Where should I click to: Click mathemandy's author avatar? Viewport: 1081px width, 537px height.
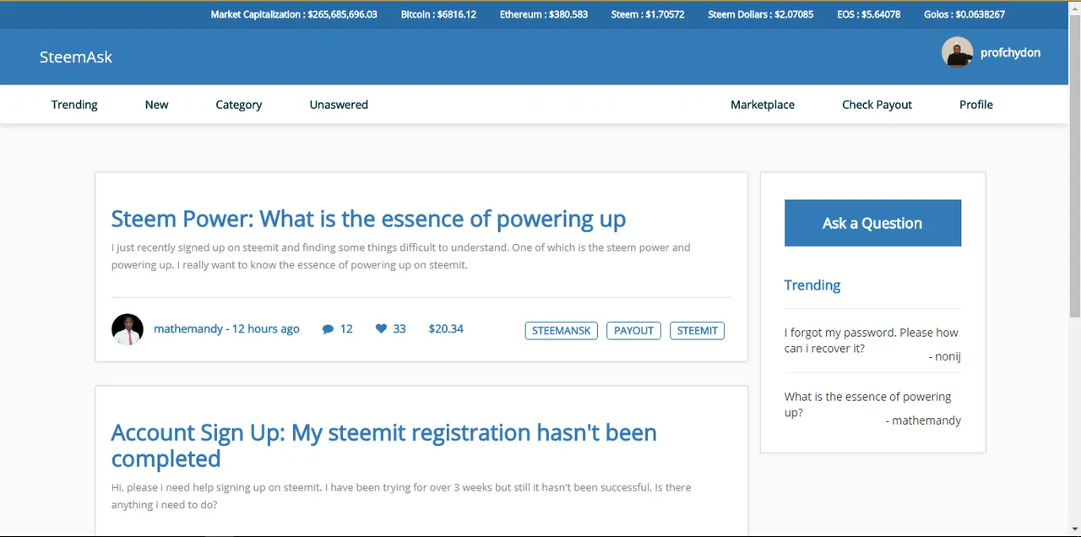[128, 329]
